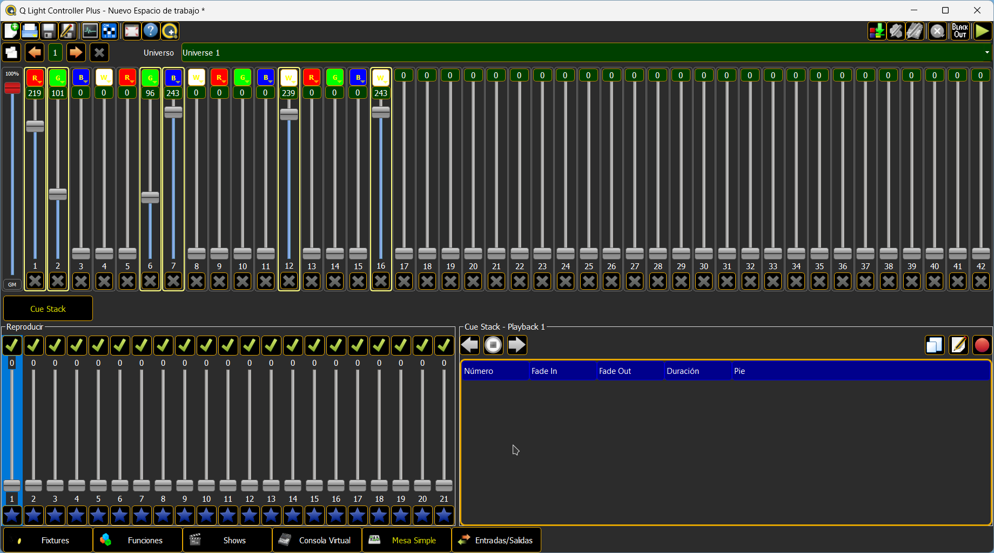Toggle the Simple Desk view mode icon
This screenshot has height=553, width=994.
(11, 52)
